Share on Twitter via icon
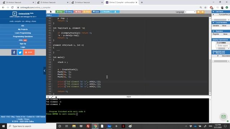The height and width of the screenshot is (129, 230). 20,52
